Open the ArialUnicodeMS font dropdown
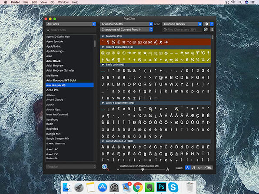 [126, 24]
